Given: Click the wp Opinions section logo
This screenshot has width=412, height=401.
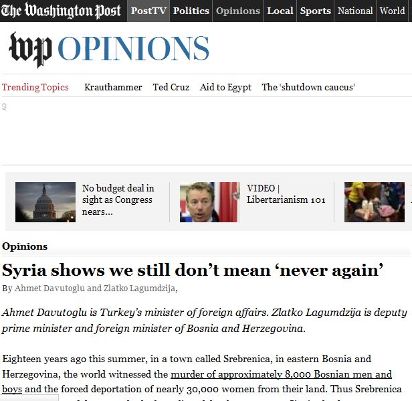Looking at the screenshot, I should point(109,49).
